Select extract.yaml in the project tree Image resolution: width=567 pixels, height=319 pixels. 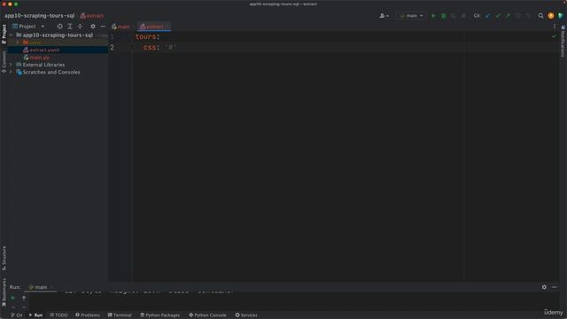tap(44, 50)
